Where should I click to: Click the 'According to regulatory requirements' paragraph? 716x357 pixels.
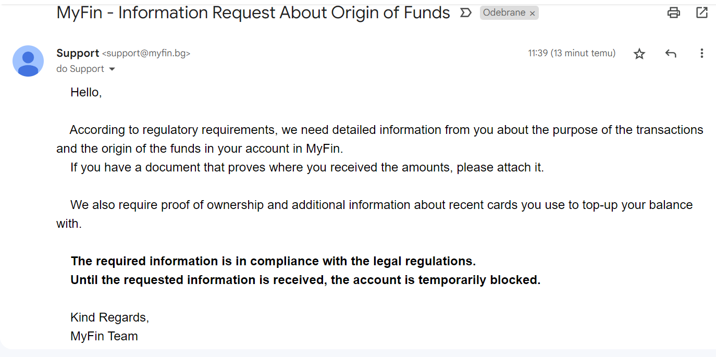[x=380, y=139]
